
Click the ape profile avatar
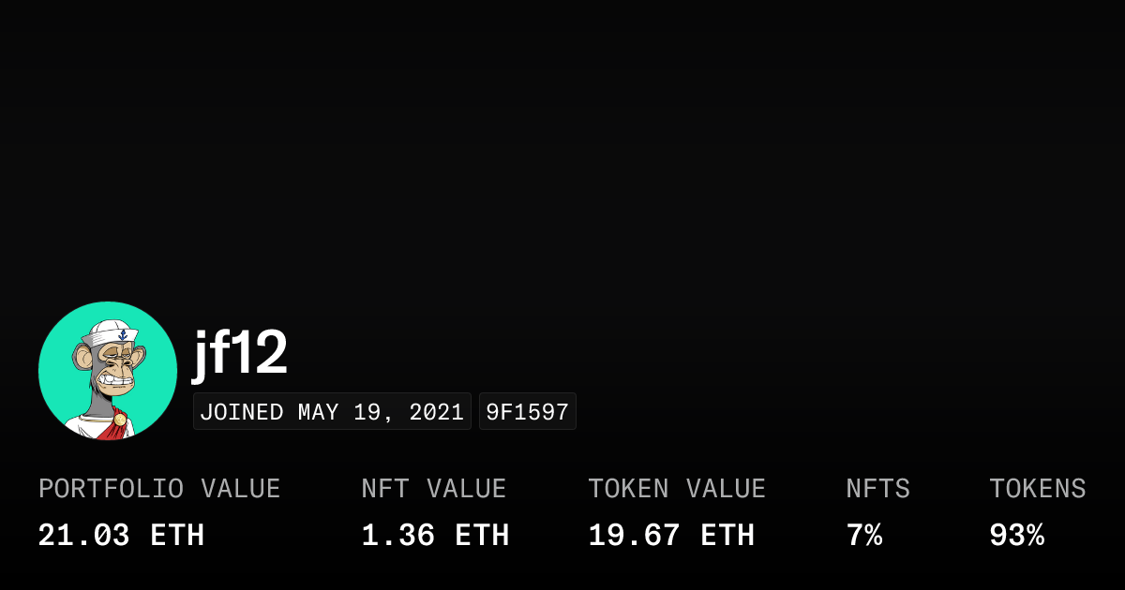(x=107, y=371)
